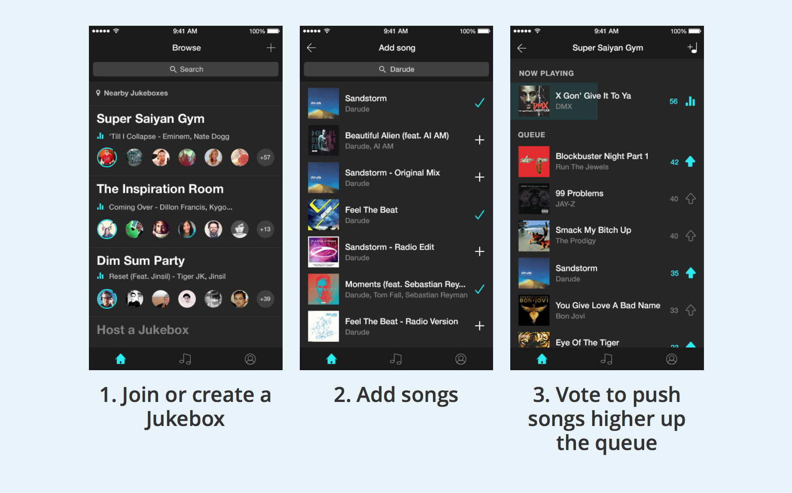The image size is (792, 493).
Task: Tap add-song note icon in Super Saiyan Gym
Action: click(x=692, y=48)
